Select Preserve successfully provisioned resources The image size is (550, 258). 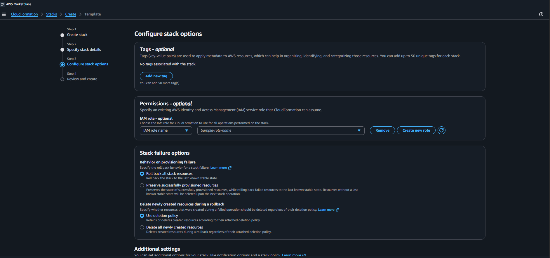[142, 185]
